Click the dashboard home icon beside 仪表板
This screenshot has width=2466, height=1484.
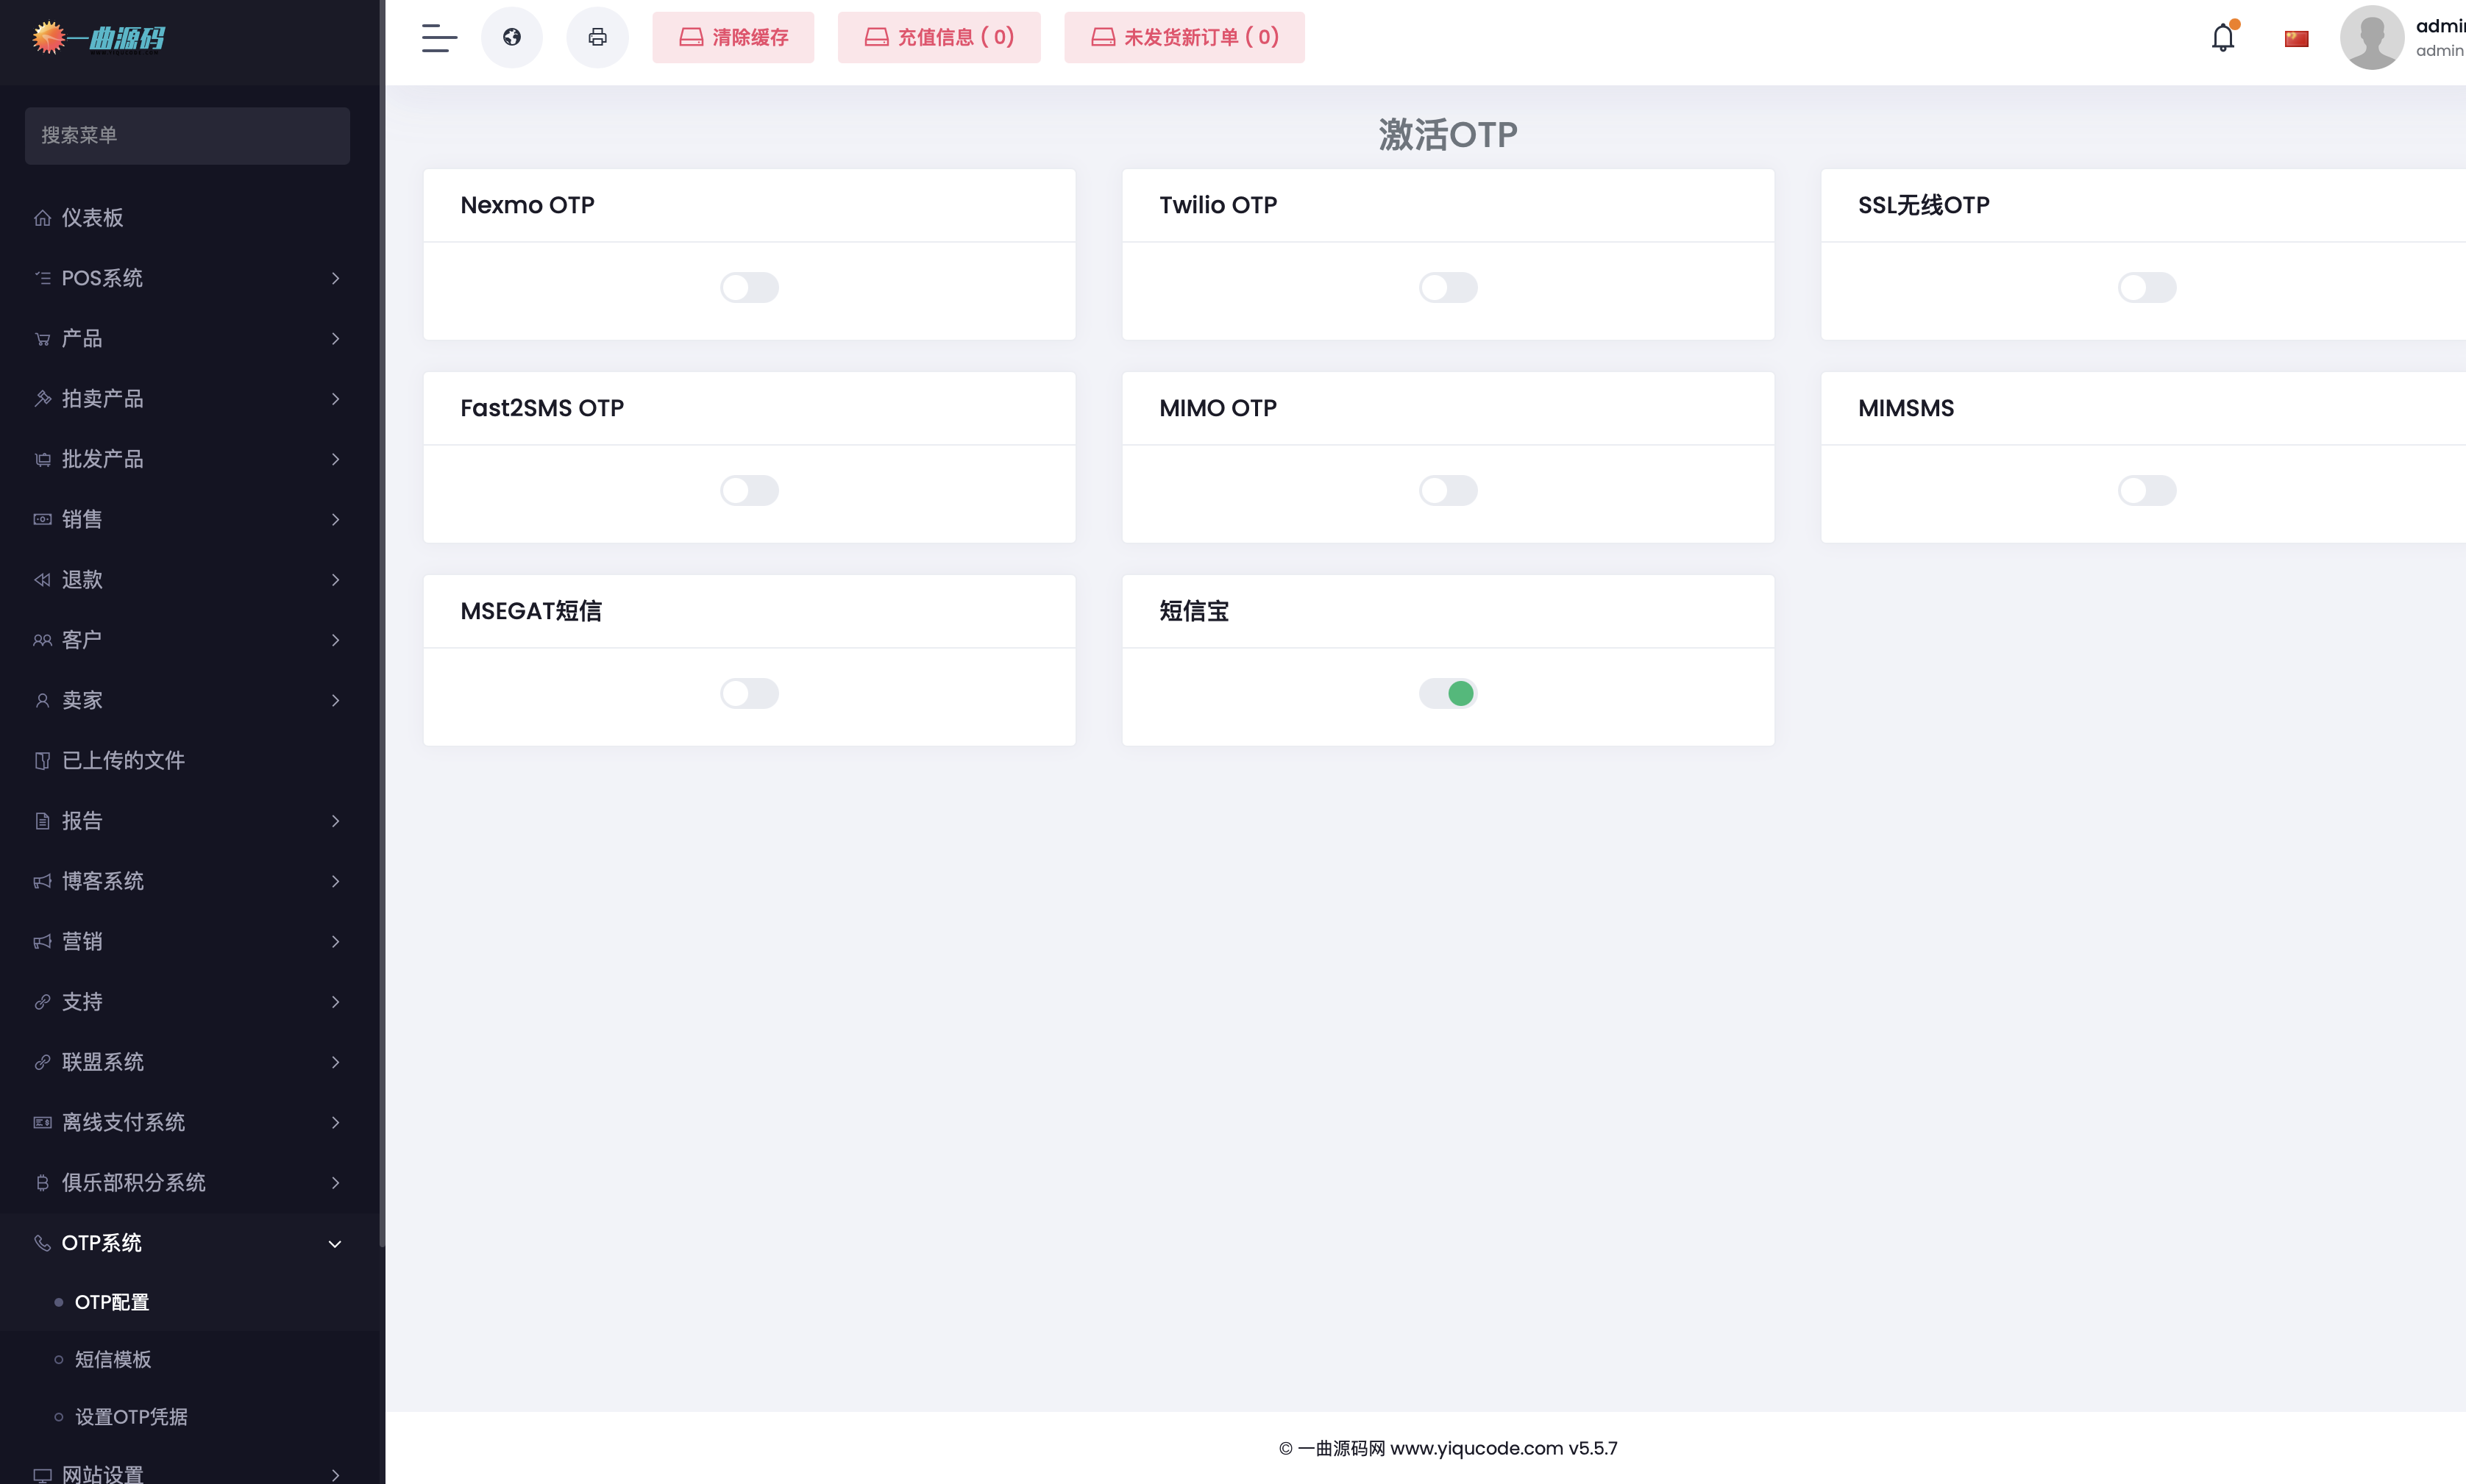pos(42,218)
